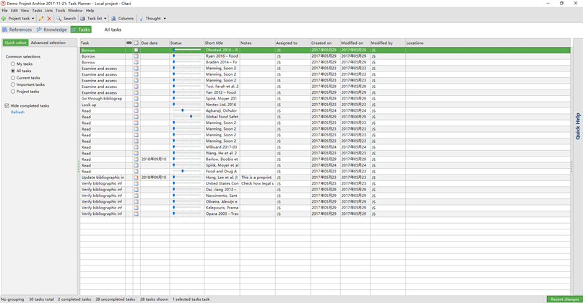This screenshot has width=583, height=303.
Task: Open the File menu
Action: click(x=4, y=10)
